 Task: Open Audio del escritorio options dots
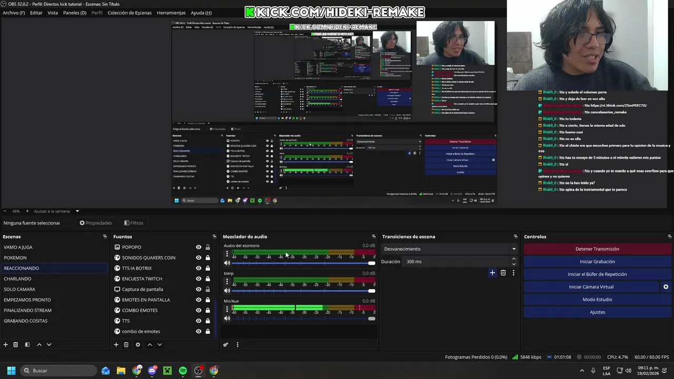227,254
